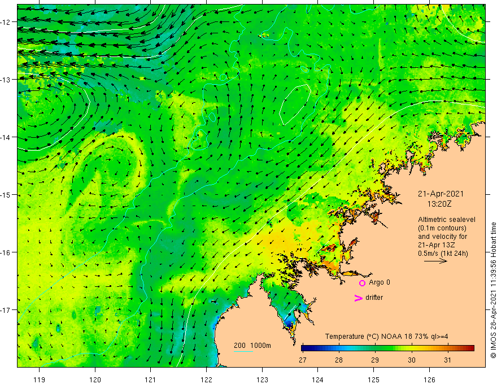Click the 124 longitude axis label
Image resolution: width=497 pixels, height=384 pixels.
(x=317, y=379)
